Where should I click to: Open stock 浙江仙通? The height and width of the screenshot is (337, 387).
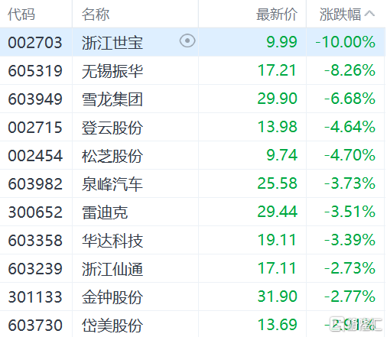tap(112, 268)
